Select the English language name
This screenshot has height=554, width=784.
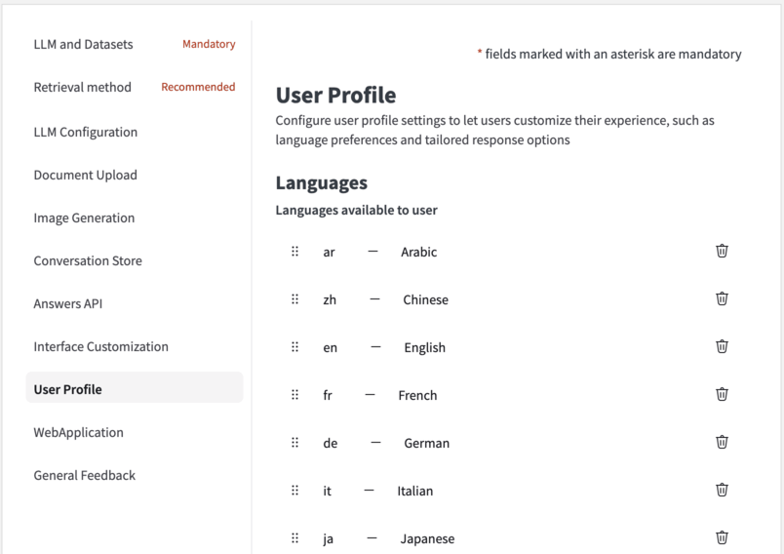pyautogui.click(x=425, y=347)
